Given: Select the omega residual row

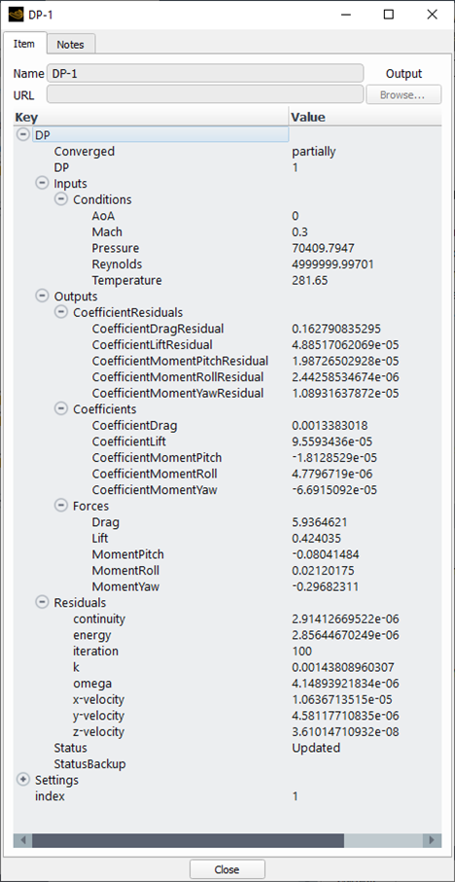Looking at the screenshot, I should click(227, 684).
